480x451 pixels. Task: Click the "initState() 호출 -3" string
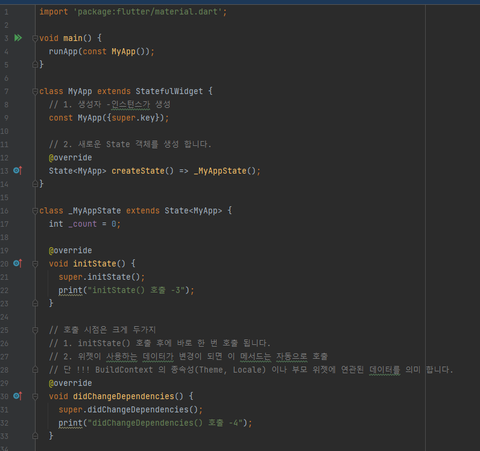tap(136, 290)
